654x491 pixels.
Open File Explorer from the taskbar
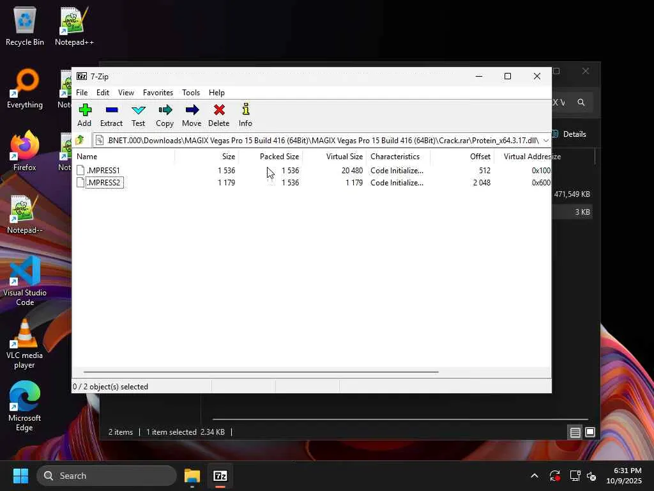point(192,476)
